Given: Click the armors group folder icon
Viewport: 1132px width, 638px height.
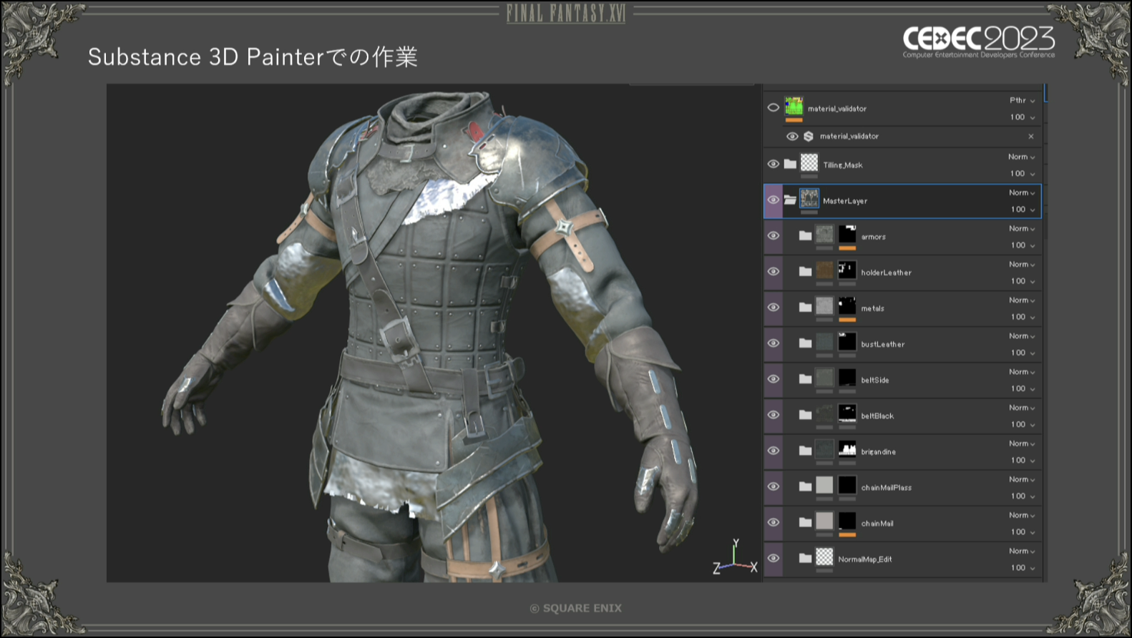Looking at the screenshot, I should tap(805, 235).
